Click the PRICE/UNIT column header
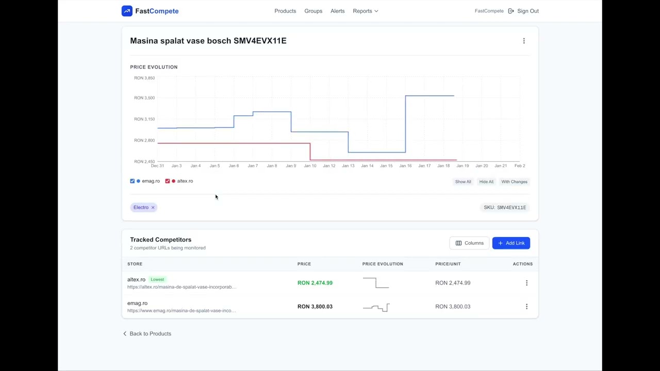Image resolution: width=660 pixels, height=371 pixels. 448,264
